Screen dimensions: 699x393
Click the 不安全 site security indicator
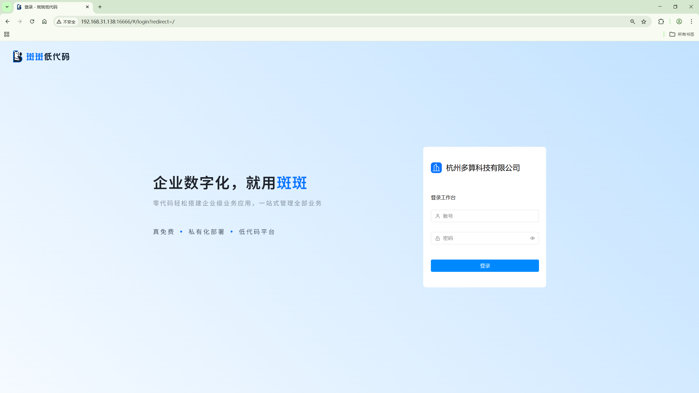coord(66,22)
